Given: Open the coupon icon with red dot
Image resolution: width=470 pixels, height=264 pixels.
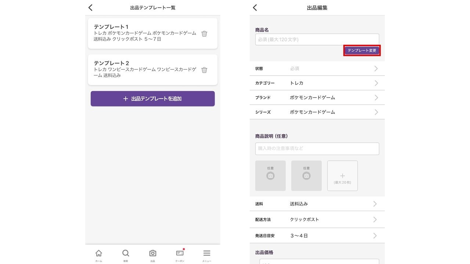Looking at the screenshot, I should pos(180,254).
